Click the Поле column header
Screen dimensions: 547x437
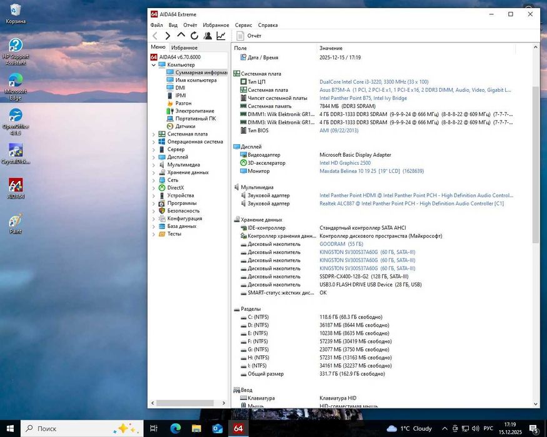pos(274,48)
